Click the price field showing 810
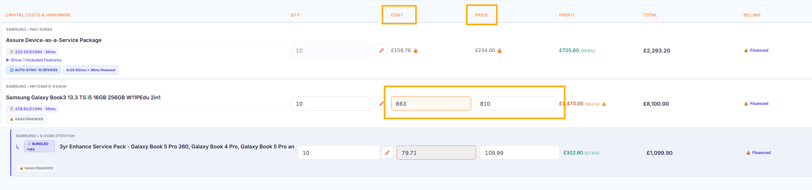 [515, 103]
